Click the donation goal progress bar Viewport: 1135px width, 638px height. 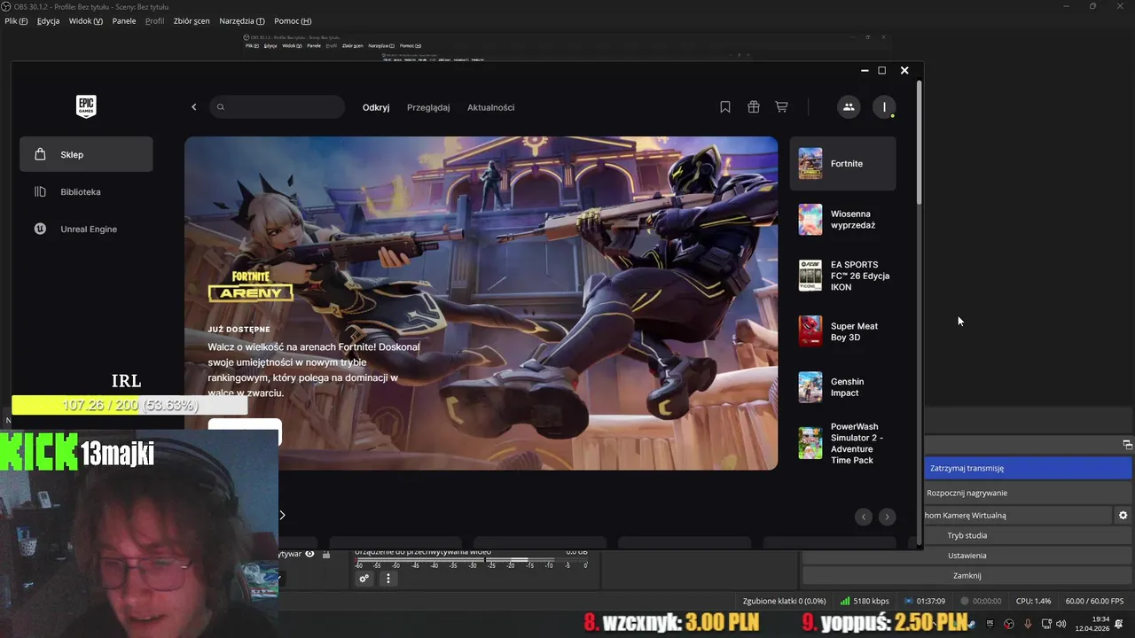[x=129, y=405]
